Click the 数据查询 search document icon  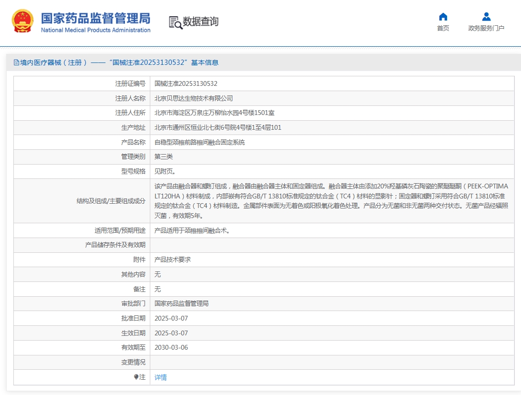tap(176, 22)
